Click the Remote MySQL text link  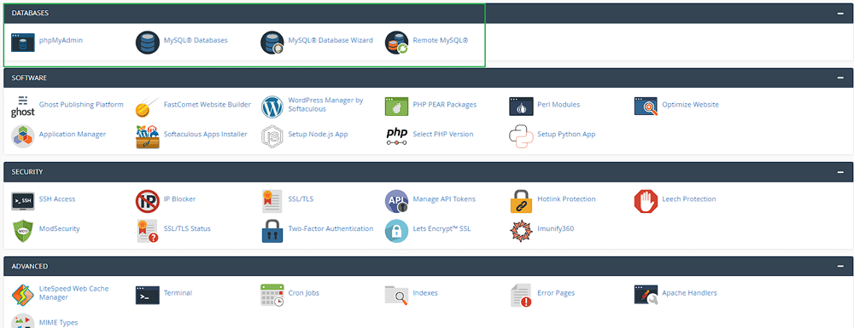[x=441, y=40]
